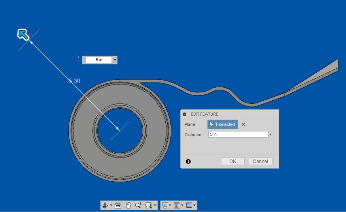346x212 pixels.
Task: Select the Look At tool icon
Action: (118, 205)
